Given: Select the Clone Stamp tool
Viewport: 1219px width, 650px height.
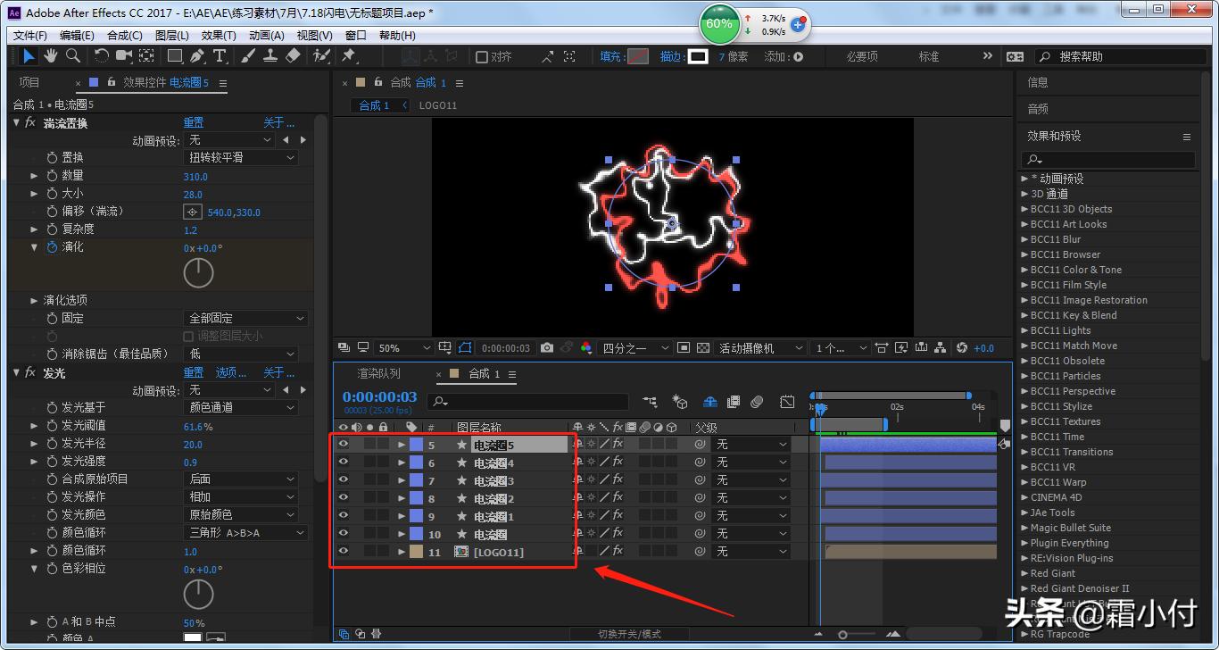Looking at the screenshot, I should tap(270, 56).
